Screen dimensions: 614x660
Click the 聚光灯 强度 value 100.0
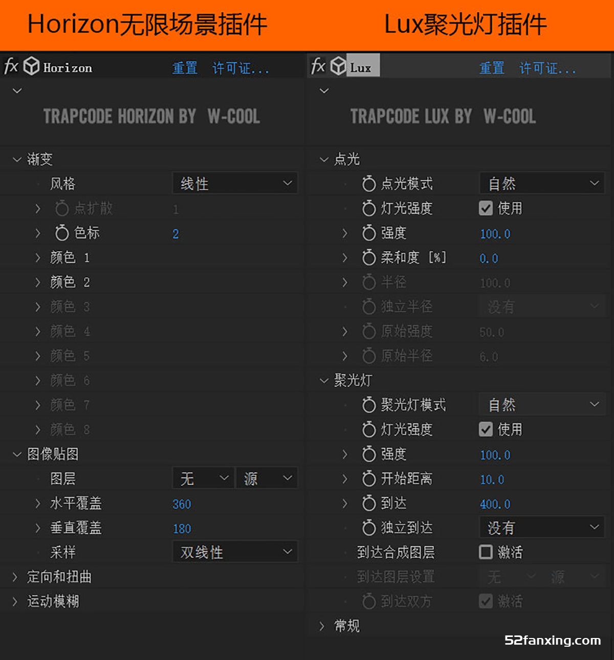pyautogui.click(x=495, y=455)
